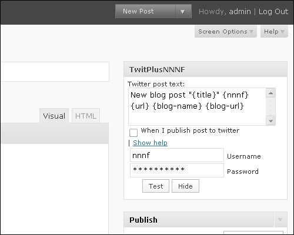
Task: Switch to the HTML editor tab
Action: coord(86,116)
